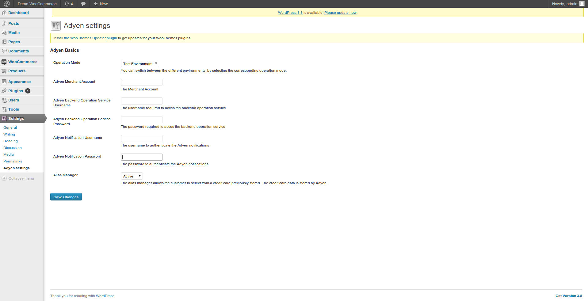Click the Adyen Basics heading

[x=65, y=50]
